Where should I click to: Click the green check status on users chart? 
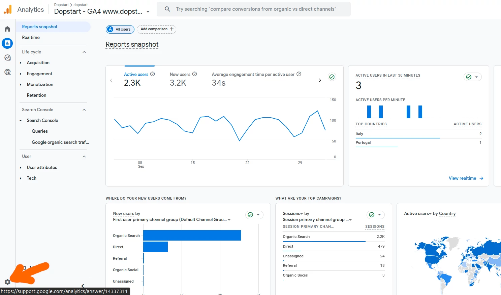(x=332, y=77)
